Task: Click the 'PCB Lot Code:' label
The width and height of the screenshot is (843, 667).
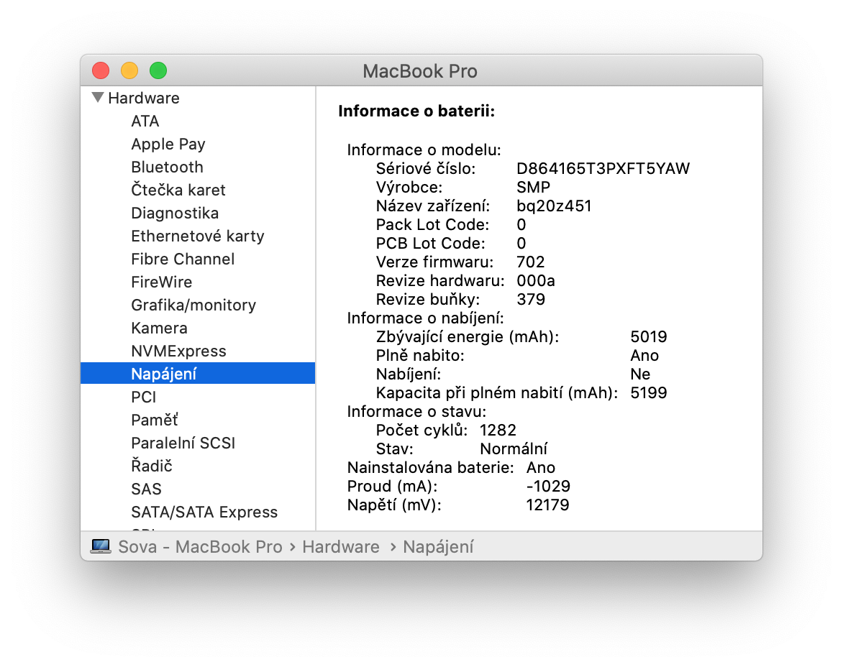Action: pyautogui.click(x=431, y=243)
